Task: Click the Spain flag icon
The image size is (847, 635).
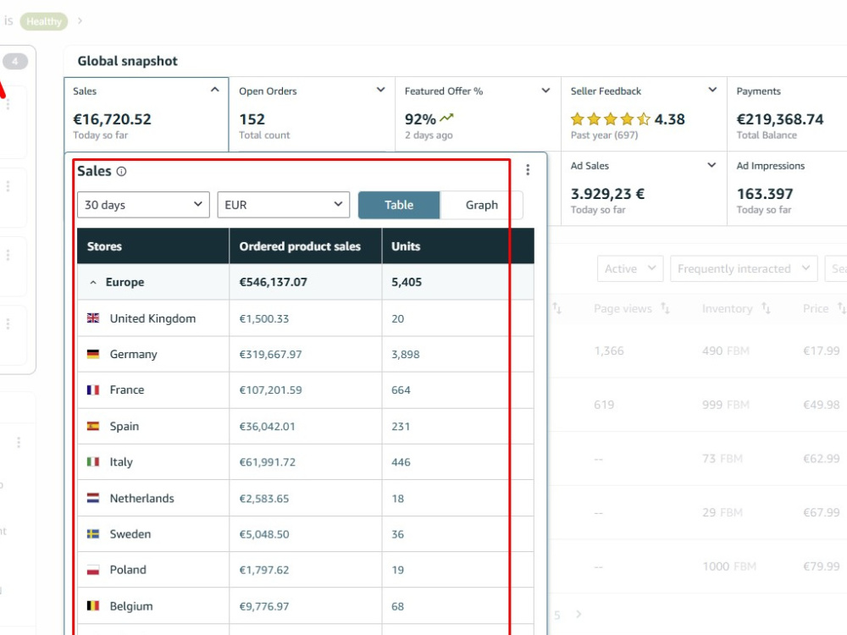Action: click(93, 426)
